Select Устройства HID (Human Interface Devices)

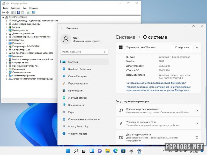coord(33,79)
